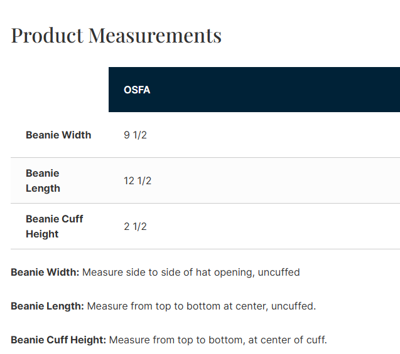Click bold "Beanie Width:" label below the table
The image size is (400, 354).
tap(45, 273)
